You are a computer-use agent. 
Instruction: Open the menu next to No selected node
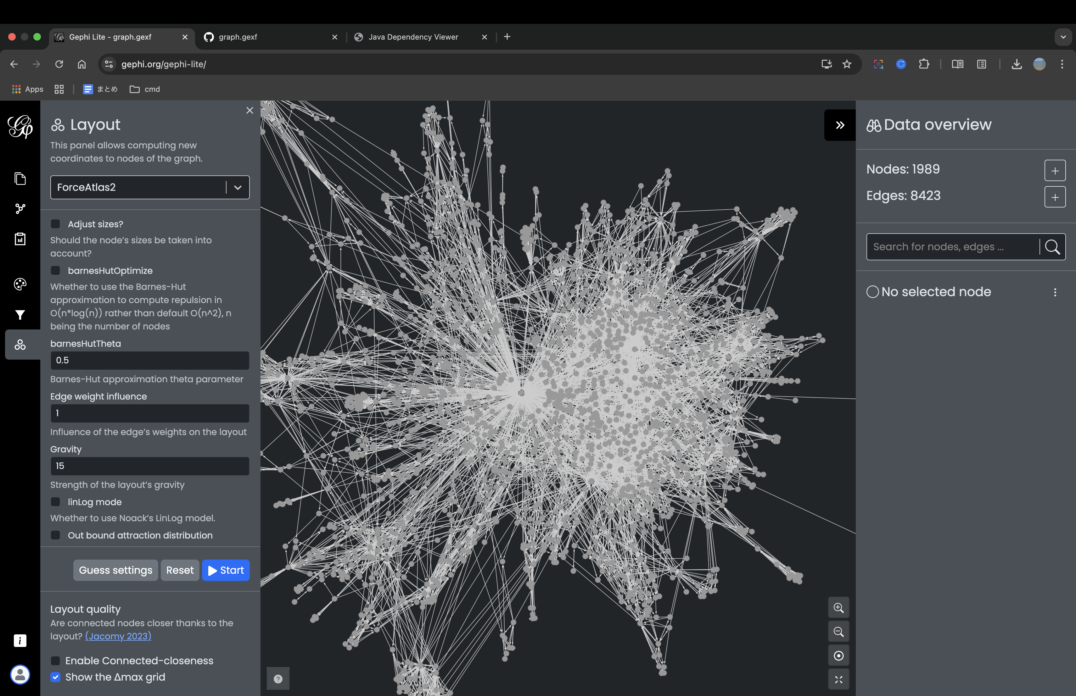1055,293
